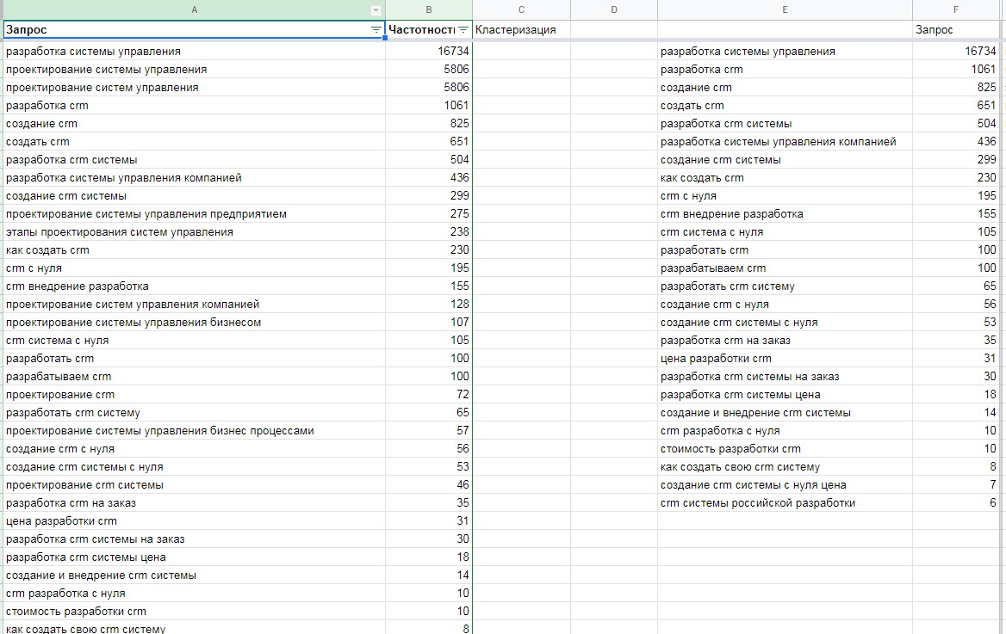Select value 16734 in column B
This screenshot has height=634, width=1006.
click(429, 52)
